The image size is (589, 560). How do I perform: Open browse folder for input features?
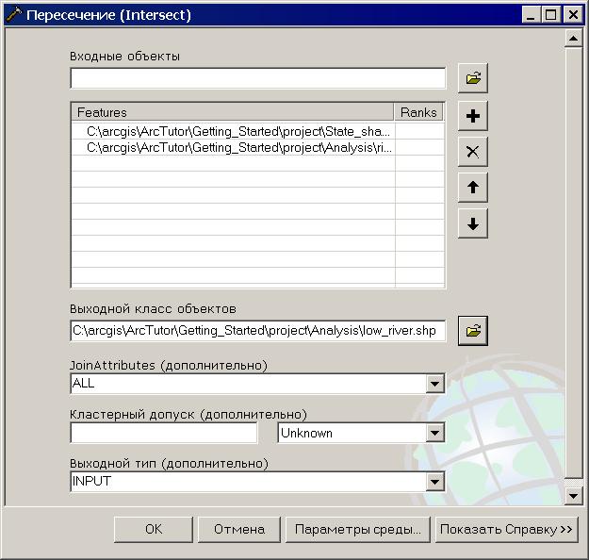click(473, 78)
